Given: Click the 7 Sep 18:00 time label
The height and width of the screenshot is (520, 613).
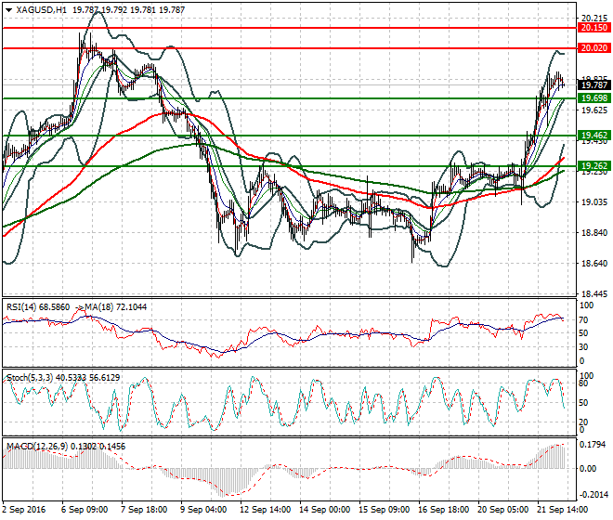Looking at the screenshot, I should (144, 510).
